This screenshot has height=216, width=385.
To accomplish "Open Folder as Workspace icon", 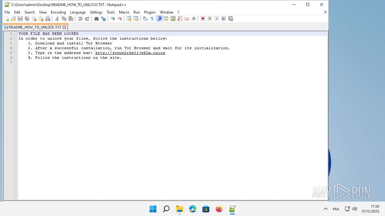I will click(187, 19).
